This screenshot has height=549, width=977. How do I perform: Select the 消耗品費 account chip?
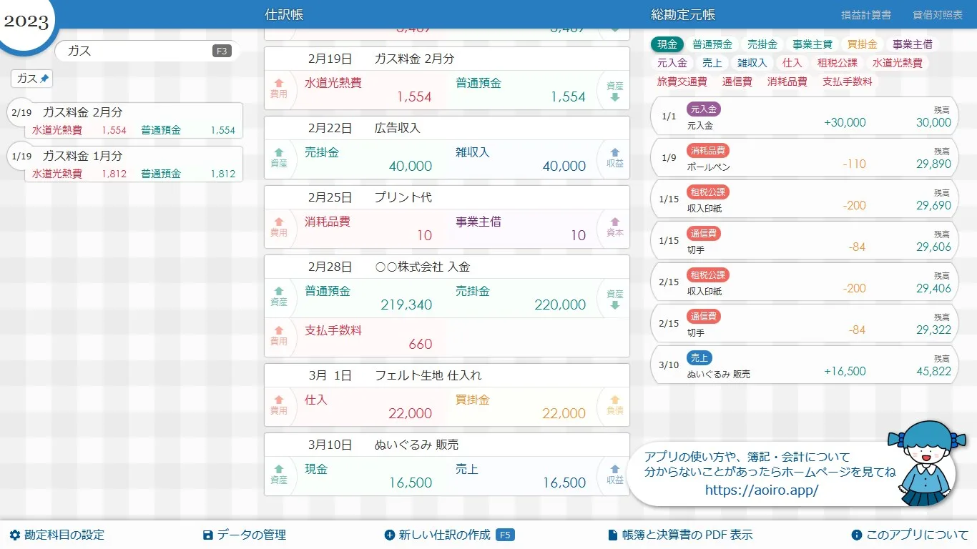click(787, 81)
